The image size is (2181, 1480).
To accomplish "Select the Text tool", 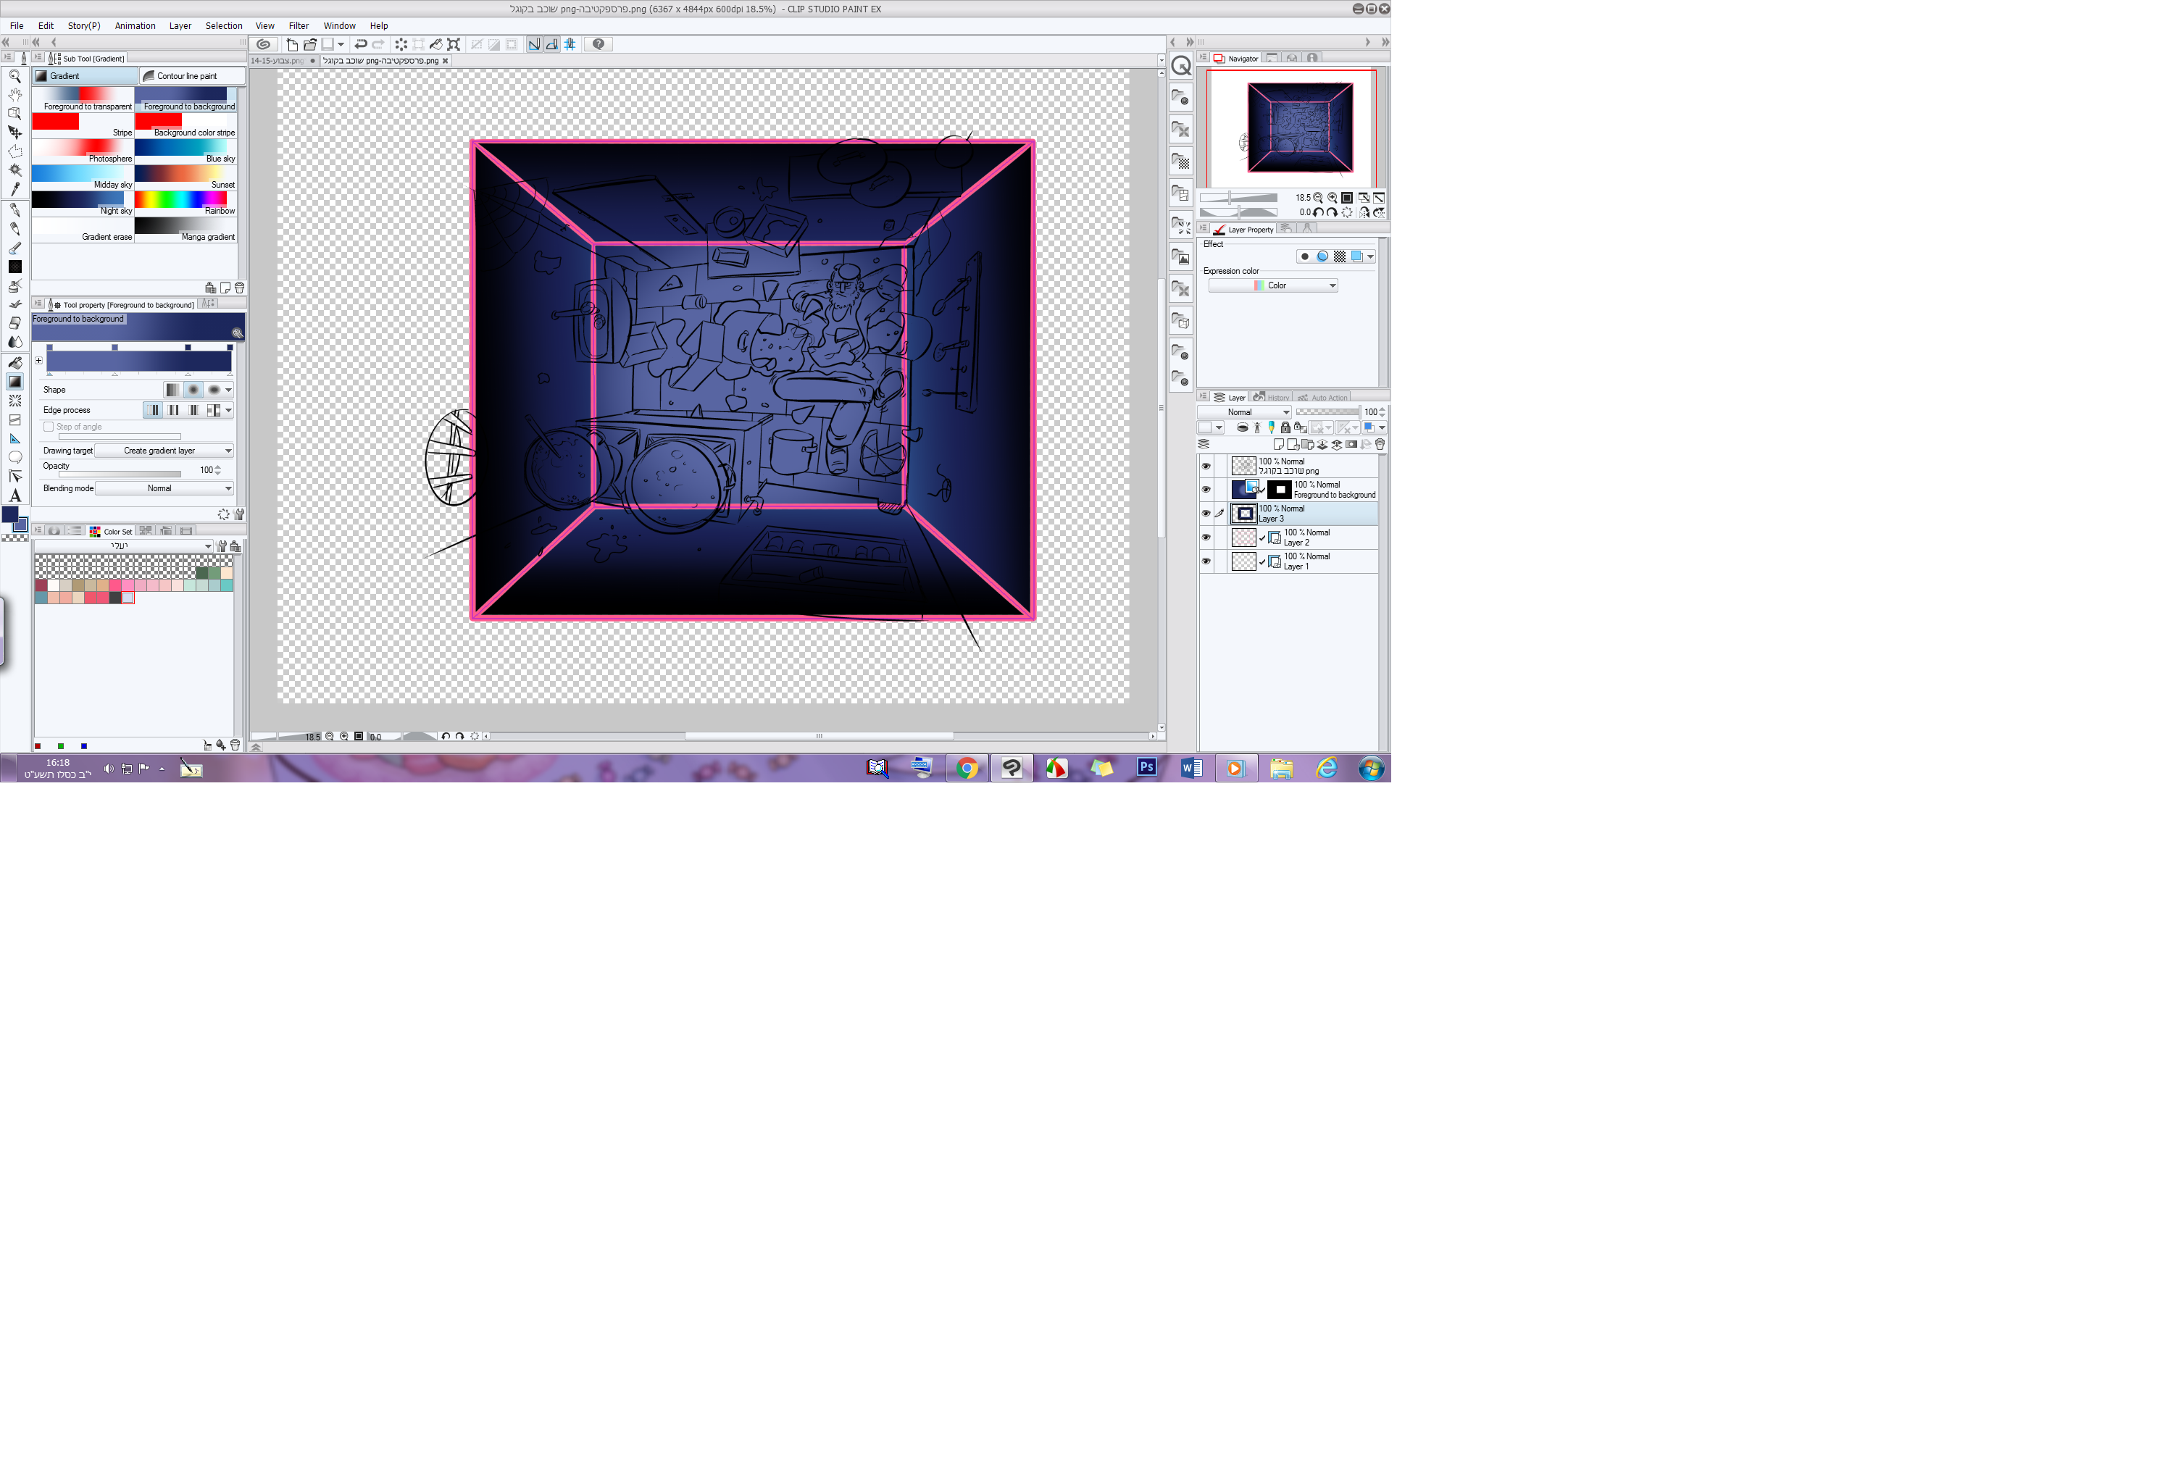I will tap(15, 496).
